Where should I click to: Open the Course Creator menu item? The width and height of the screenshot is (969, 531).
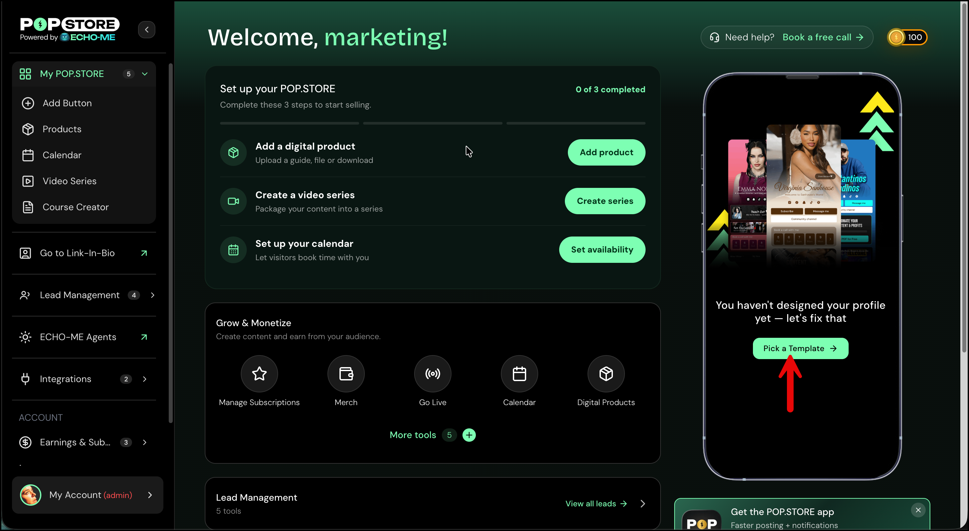pyautogui.click(x=84, y=207)
